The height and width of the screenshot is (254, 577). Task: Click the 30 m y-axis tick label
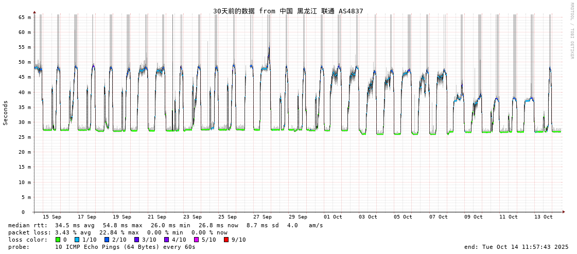click(x=25, y=122)
